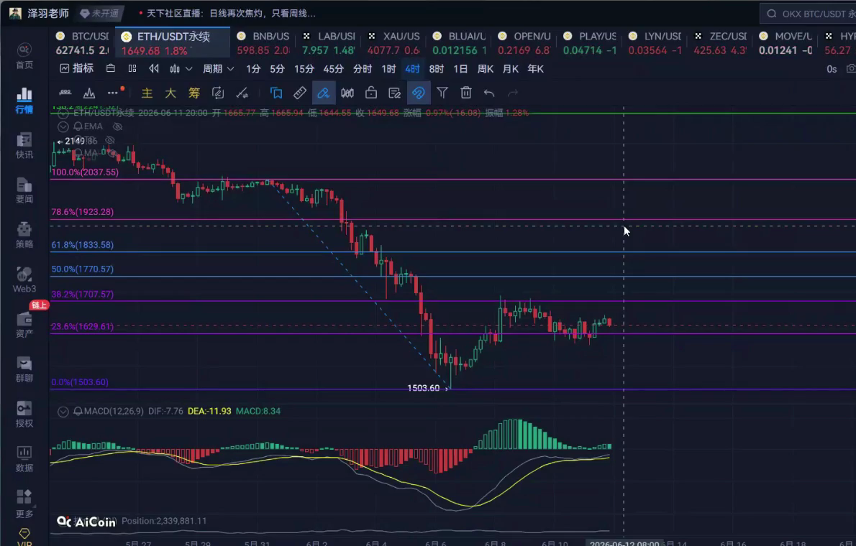
Task: Click the 泽羽老师 profile name
Action: pyautogui.click(x=49, y=13)
